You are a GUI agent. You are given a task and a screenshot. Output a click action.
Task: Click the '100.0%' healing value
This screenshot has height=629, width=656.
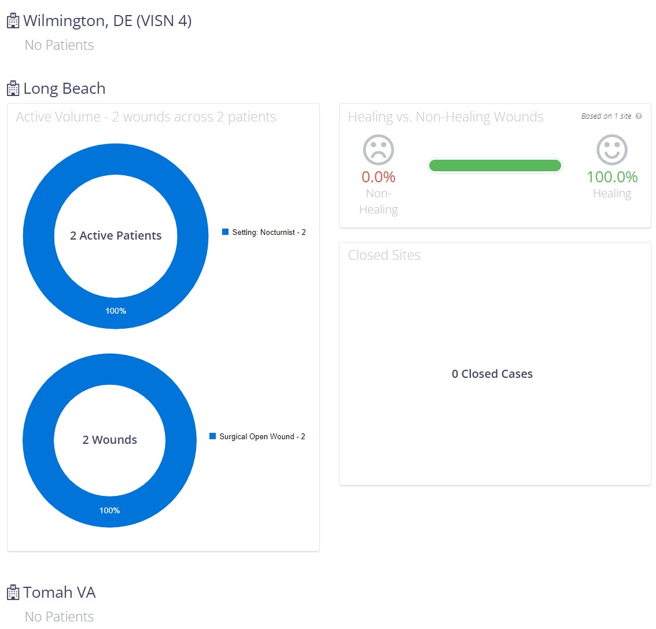pyautogui.click(x=612, y=177)
